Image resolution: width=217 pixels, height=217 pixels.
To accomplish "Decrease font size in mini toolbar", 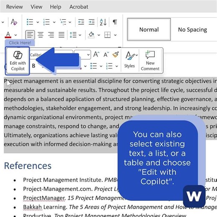I will (x=106, y=54).
